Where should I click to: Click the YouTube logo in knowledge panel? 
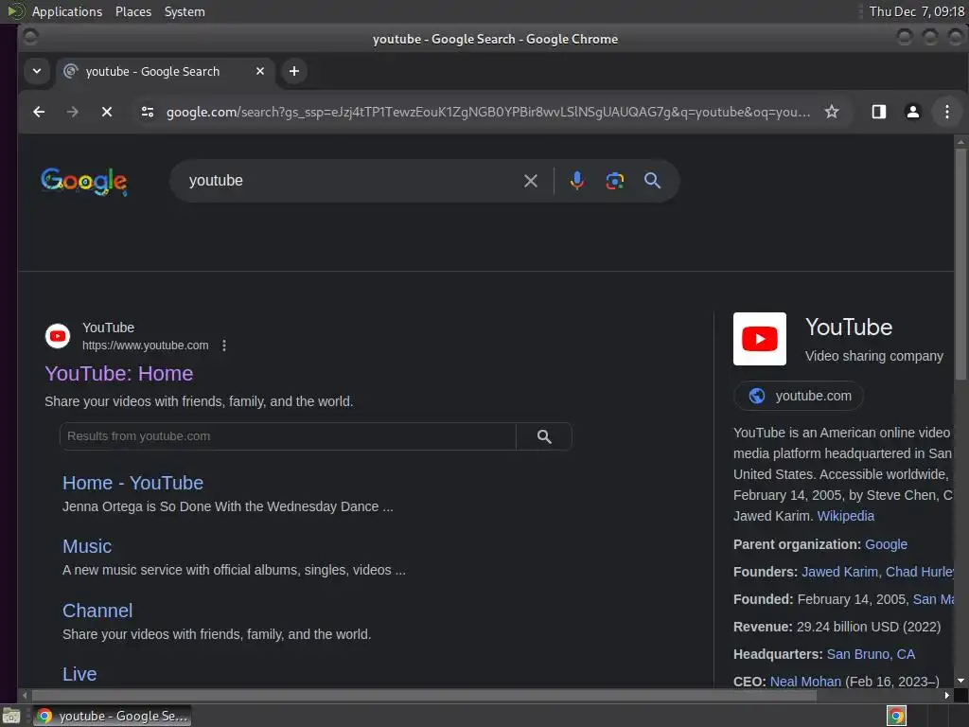click(x=760, y=339)
